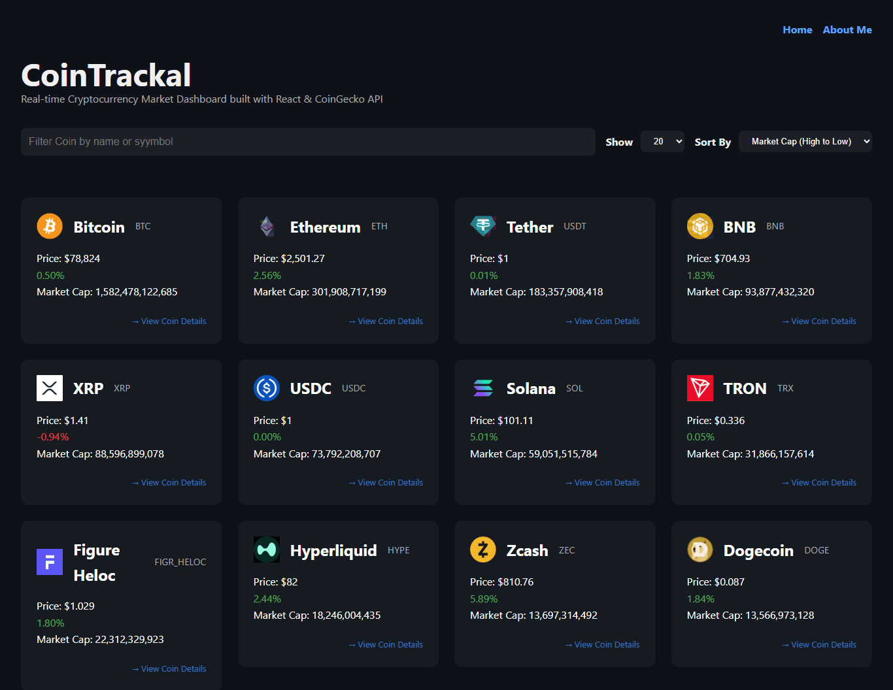This screenshot has width=893, height=690.
Task: Click the XRP logo icon
Action: point(50,388)
